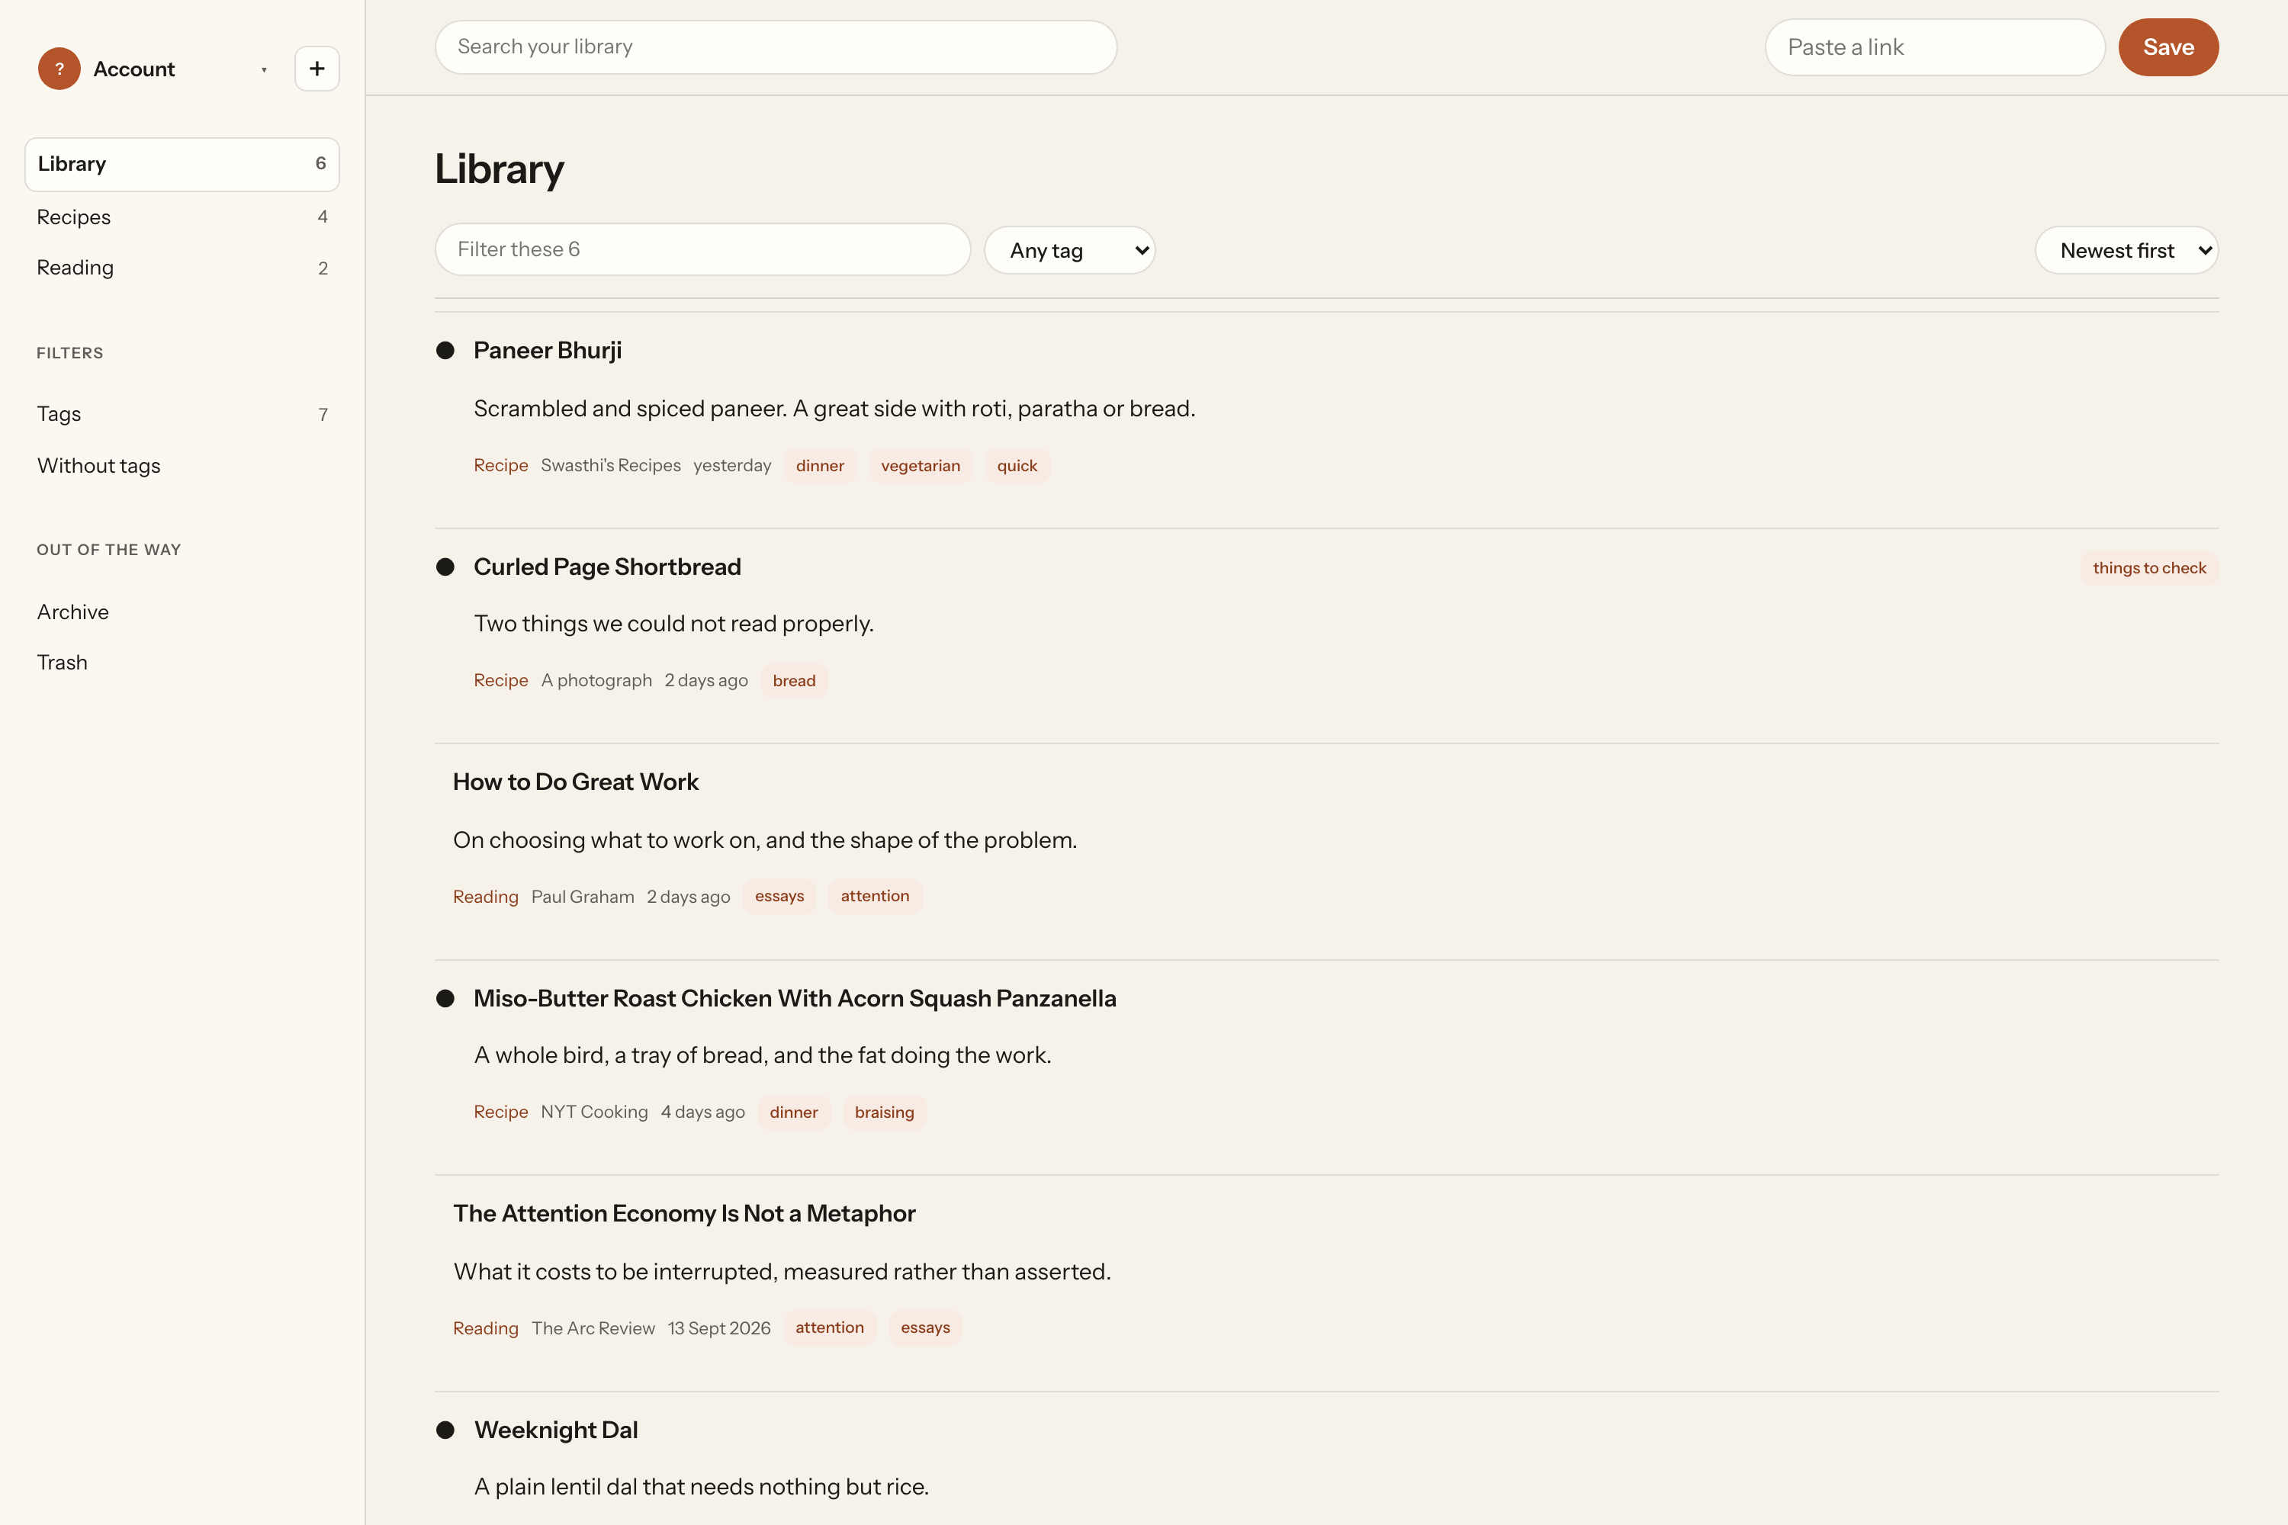This screenshot has height=1525, width=2288.
Task: Toggle unread dot on Curled Page Shortbread
Action: point(445,567)
